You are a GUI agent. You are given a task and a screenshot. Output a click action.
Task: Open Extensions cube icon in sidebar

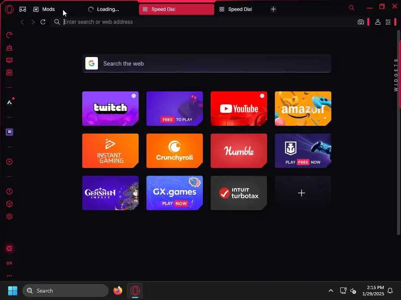pos(9,204)
